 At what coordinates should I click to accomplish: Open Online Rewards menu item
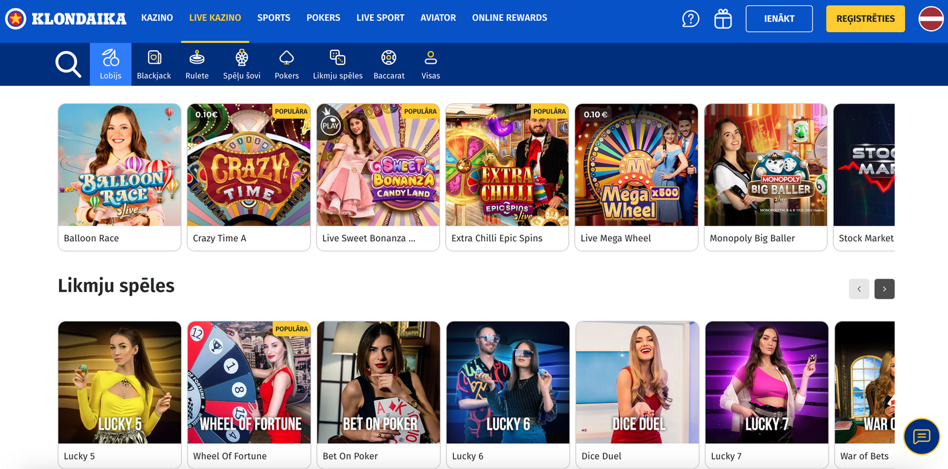tap(510, 18)
